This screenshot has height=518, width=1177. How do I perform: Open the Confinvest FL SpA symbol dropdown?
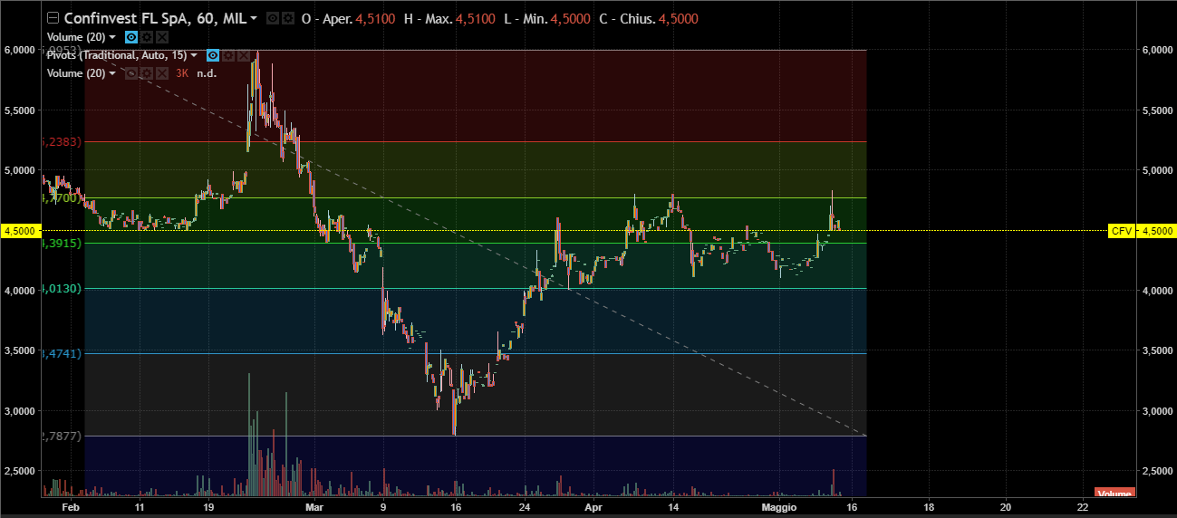pyautogui.click(x=253, y=19)
